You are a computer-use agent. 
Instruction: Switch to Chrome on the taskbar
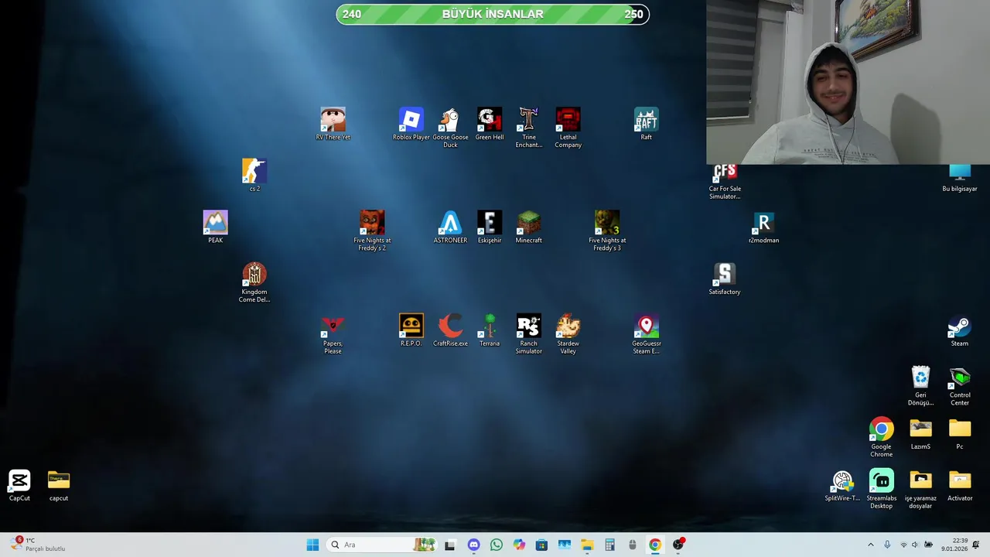tap(655, 545)
